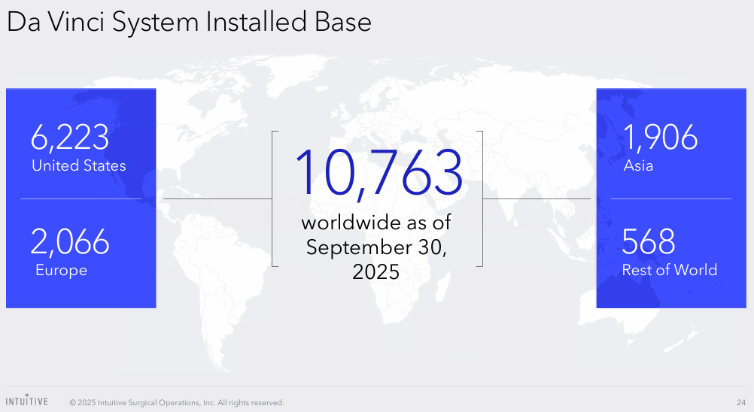Click the 2025 Intuitive Surgical copyright notice
The width and height of the screenshot is (754, 412).
tap(177, 402)
